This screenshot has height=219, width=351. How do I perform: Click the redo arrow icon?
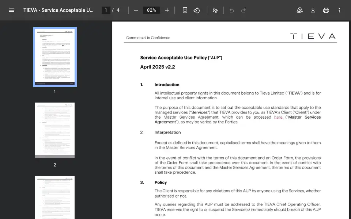244,10
